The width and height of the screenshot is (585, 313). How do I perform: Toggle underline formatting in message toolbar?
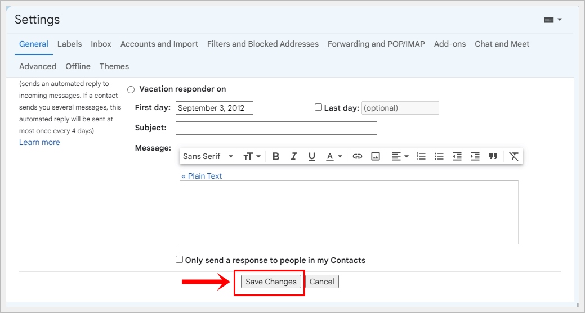coord(312,156)
